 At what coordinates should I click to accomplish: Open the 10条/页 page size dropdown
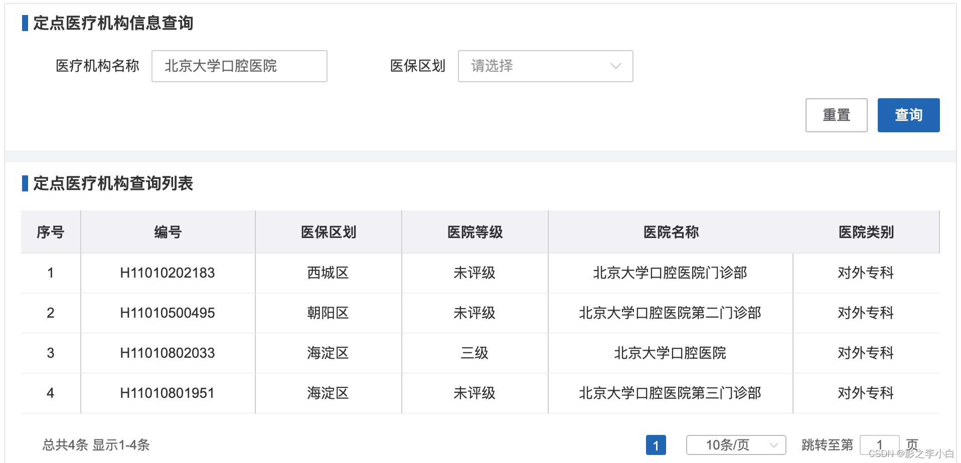pos(736,445)
